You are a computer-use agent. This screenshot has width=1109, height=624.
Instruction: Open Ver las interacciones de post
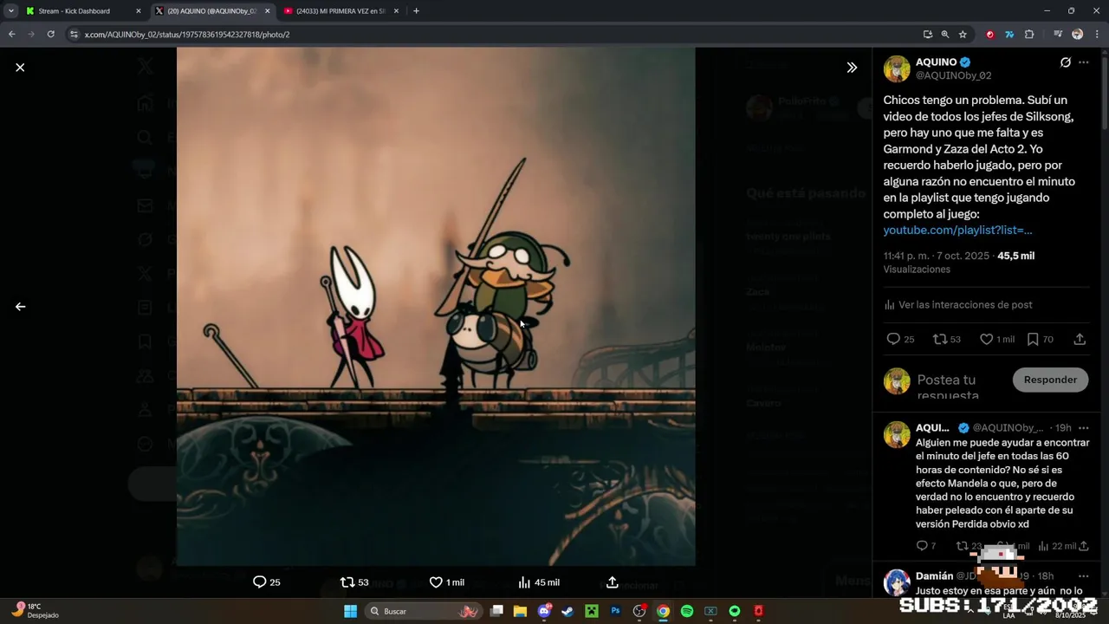tap(957, 305)
